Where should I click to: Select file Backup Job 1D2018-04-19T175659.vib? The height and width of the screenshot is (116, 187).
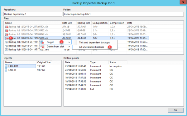click(x=76, y=38)
